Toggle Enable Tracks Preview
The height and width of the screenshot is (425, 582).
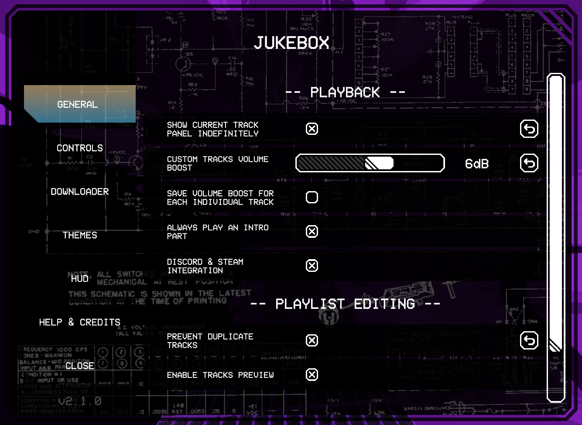pyautogui.click(x=312, y=374)
